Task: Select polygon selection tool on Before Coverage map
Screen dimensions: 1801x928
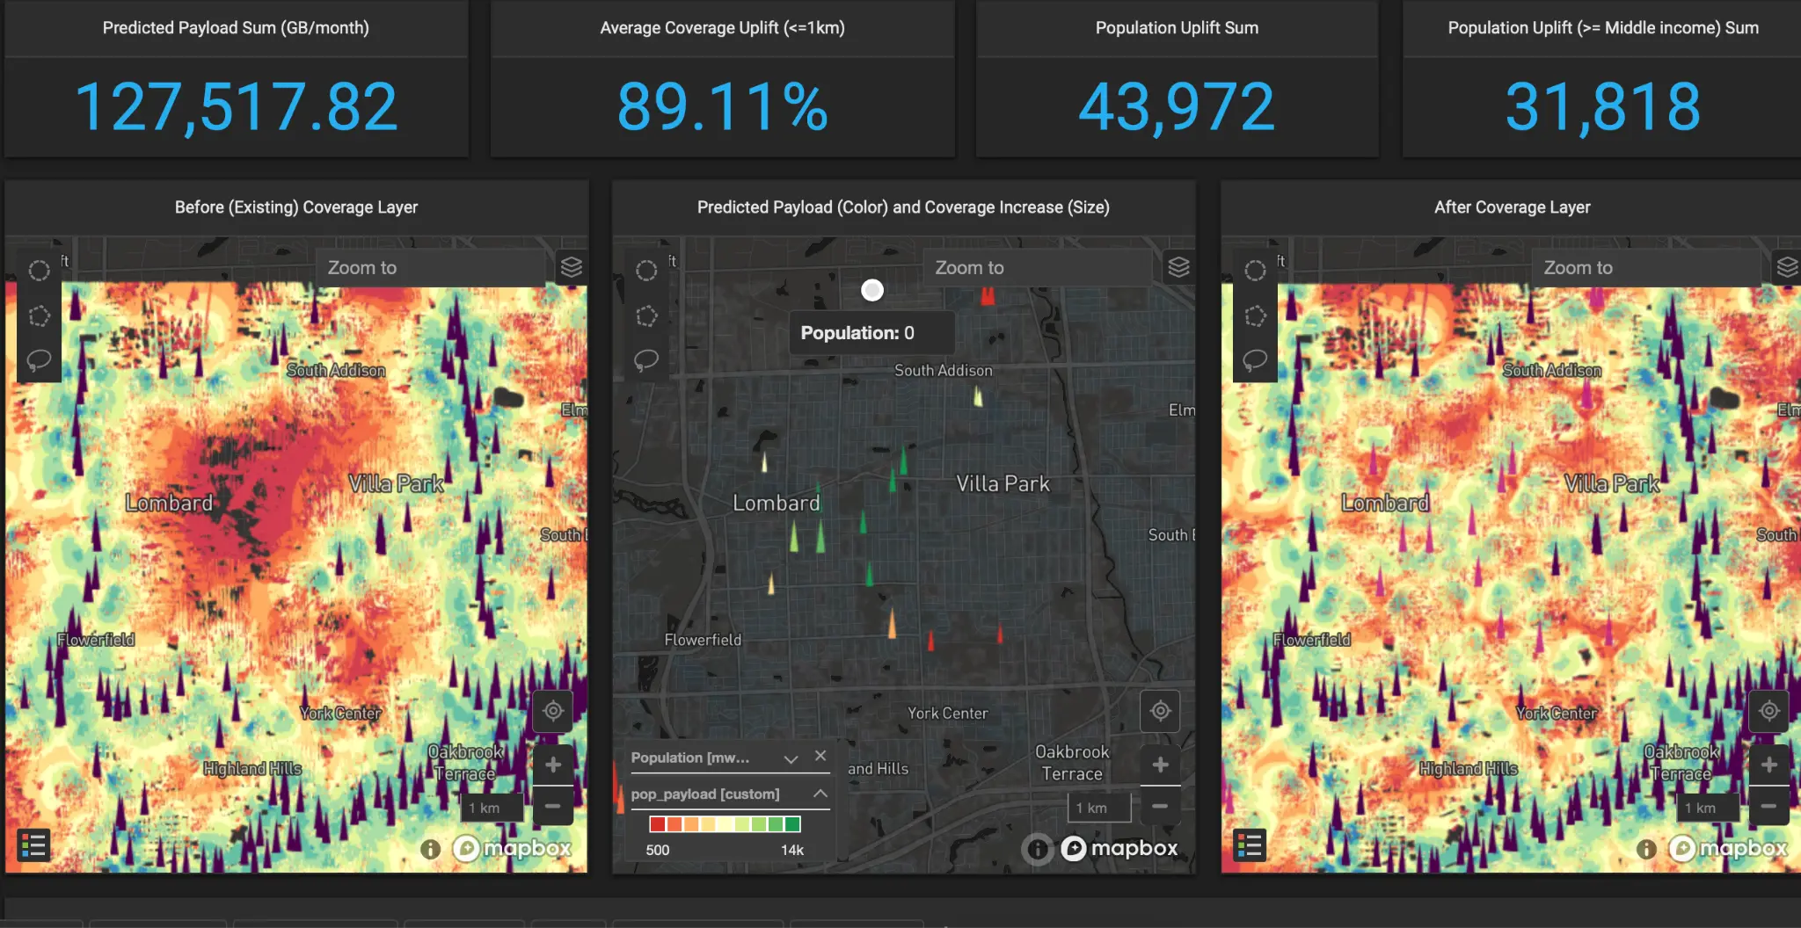Action: tap(39, 315)
